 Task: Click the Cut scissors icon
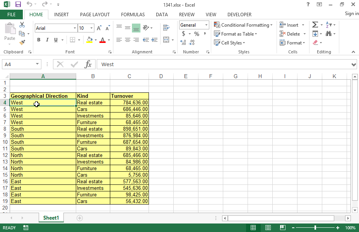coord(22,25)
